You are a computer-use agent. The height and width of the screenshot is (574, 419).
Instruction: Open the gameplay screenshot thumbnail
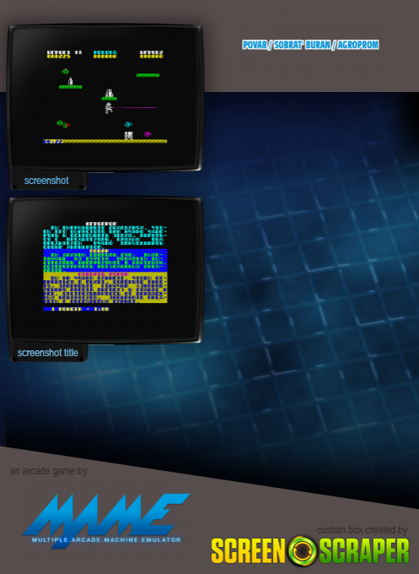tap(105, 98)
